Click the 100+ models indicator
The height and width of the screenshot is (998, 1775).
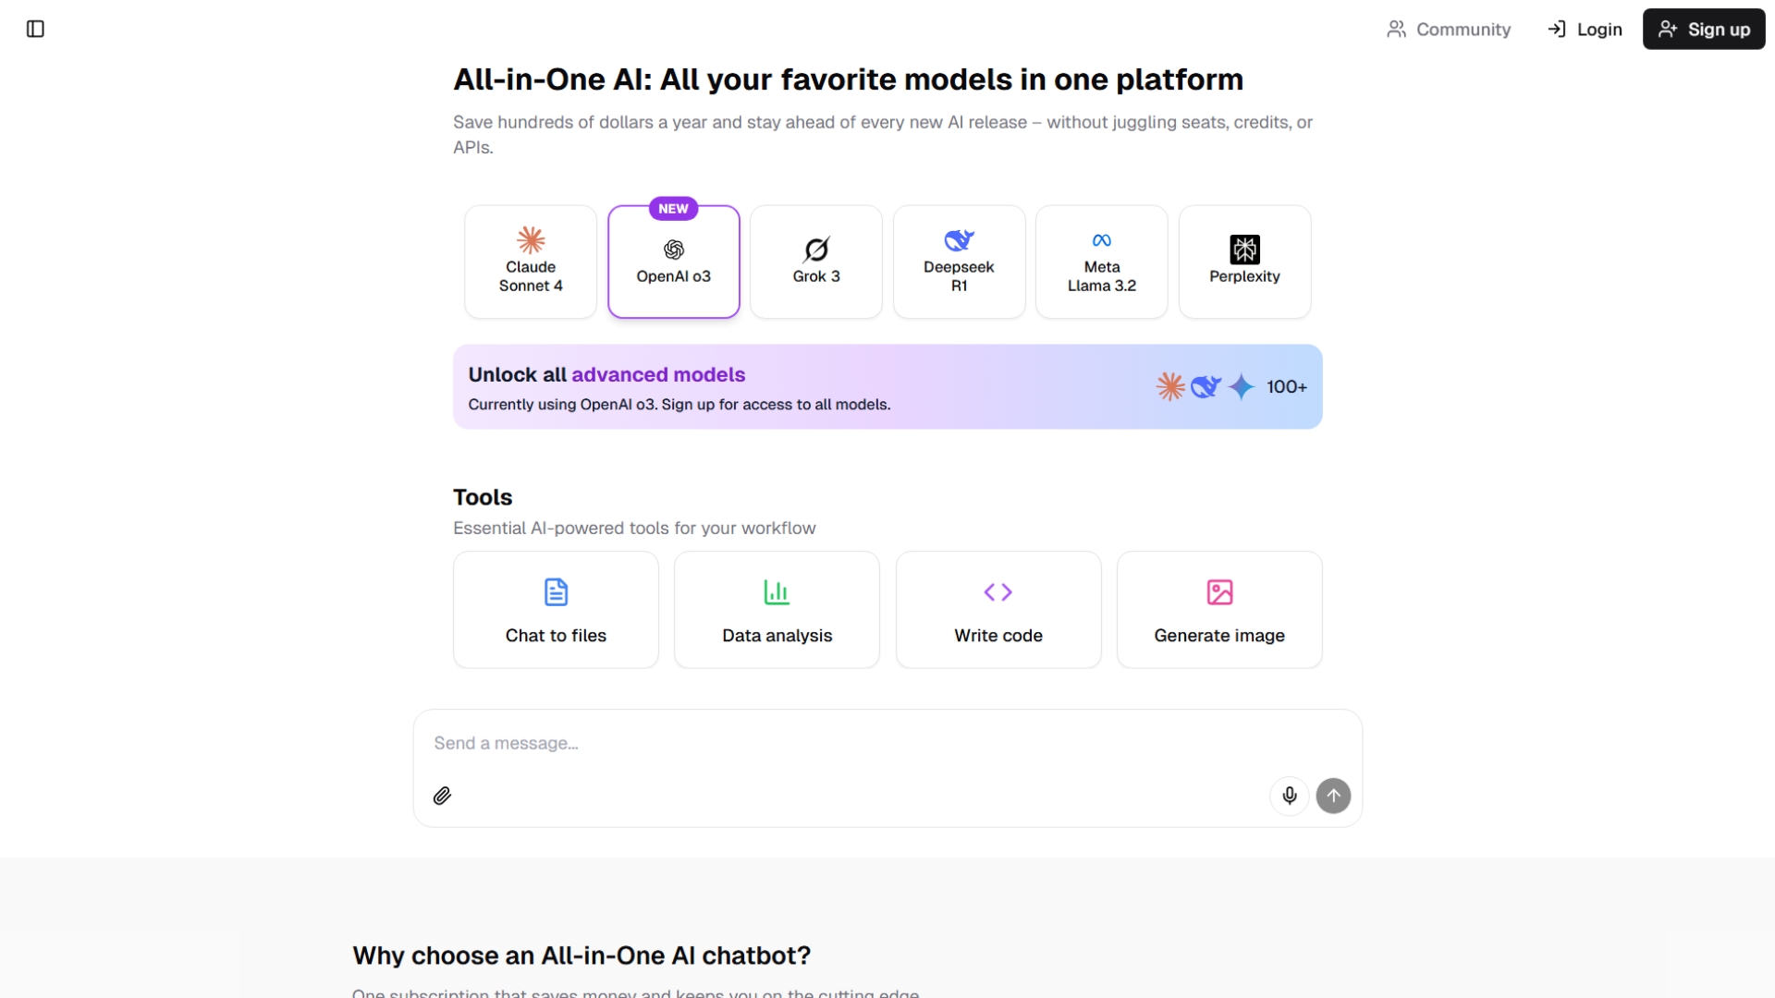pyautogui.click(x=1286, y=387)
